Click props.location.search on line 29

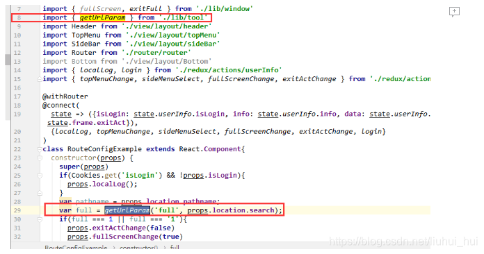click(x=231, y=210)
